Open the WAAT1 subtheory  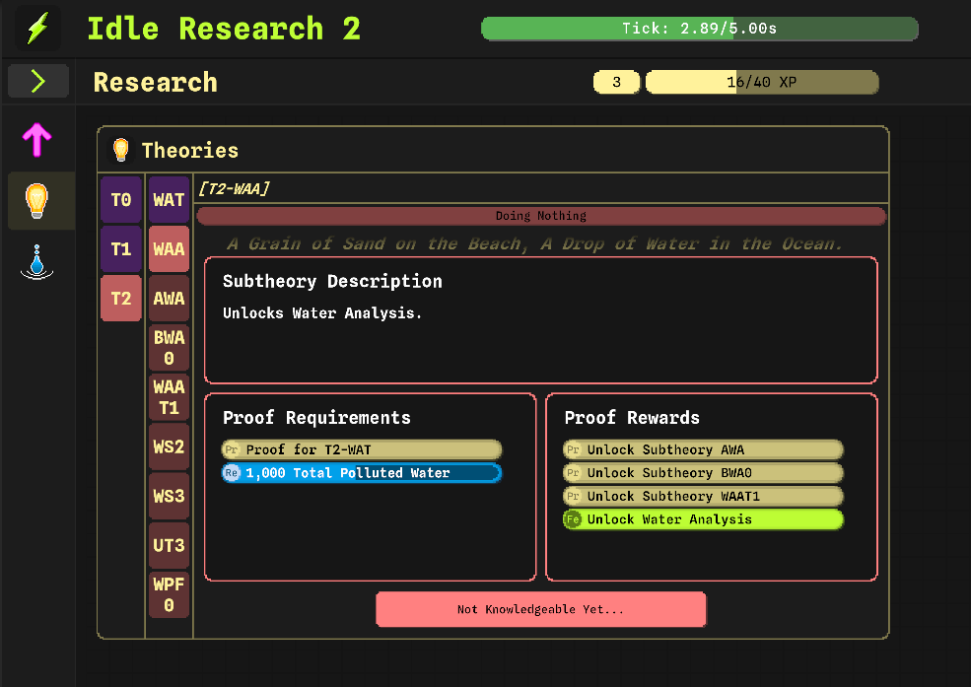(x=169, y=397)
